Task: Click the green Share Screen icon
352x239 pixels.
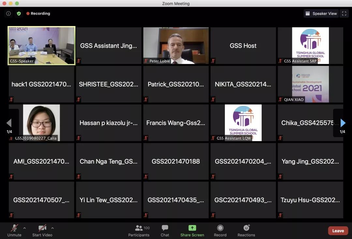Action: click(x=192, y=228)
